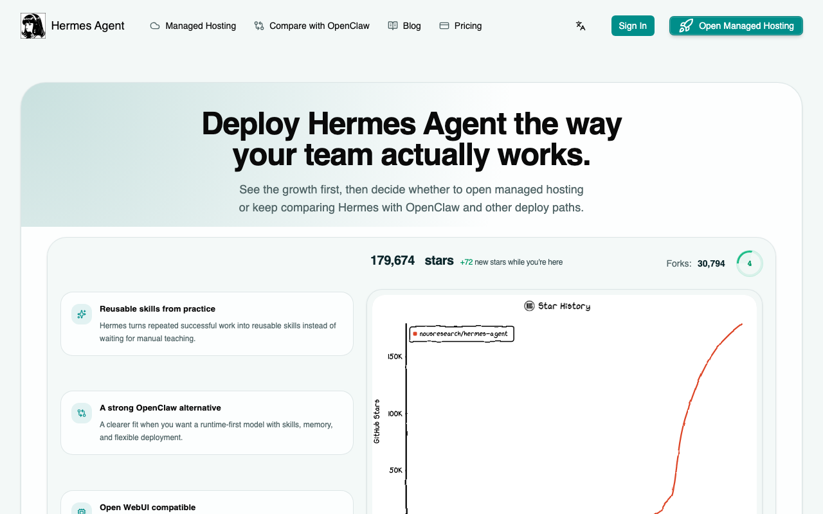Screen dimensions: 823x514
Task: Select the Open WebUI compatible heading
Action: [147, 508]
